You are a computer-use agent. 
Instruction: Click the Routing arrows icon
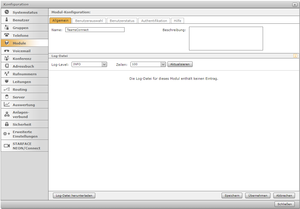click(x=7, y=89)
